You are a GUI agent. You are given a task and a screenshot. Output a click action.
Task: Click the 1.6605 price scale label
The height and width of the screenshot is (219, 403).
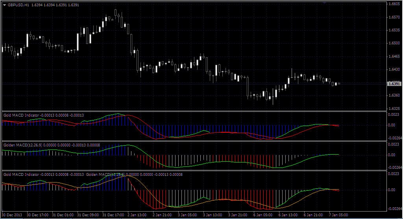pos(394,4)
